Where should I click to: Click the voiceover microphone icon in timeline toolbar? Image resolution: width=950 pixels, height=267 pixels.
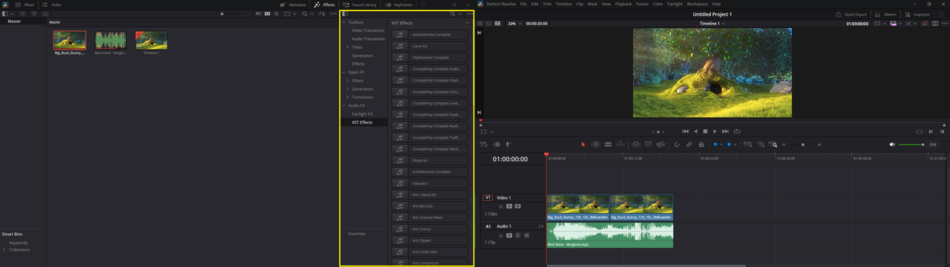(x=508, y=144)
